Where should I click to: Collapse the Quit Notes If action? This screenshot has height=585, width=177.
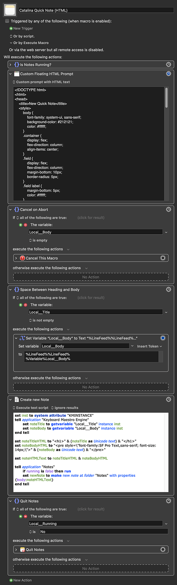tap(11, 501)
